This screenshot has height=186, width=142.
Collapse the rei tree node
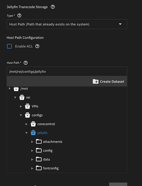coord(15,97)
